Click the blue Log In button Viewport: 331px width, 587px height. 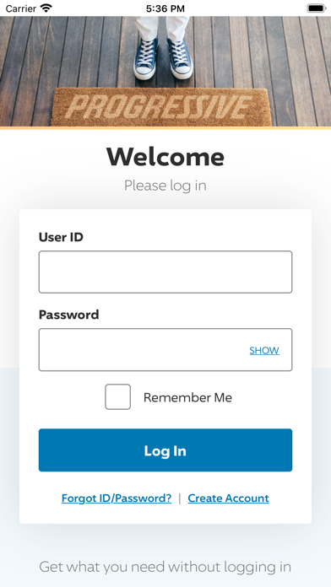[x=165, y=450]
